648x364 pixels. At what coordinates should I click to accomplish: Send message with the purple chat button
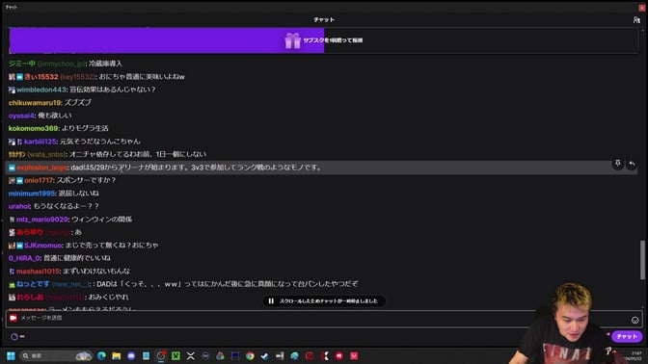pos(627,336)
